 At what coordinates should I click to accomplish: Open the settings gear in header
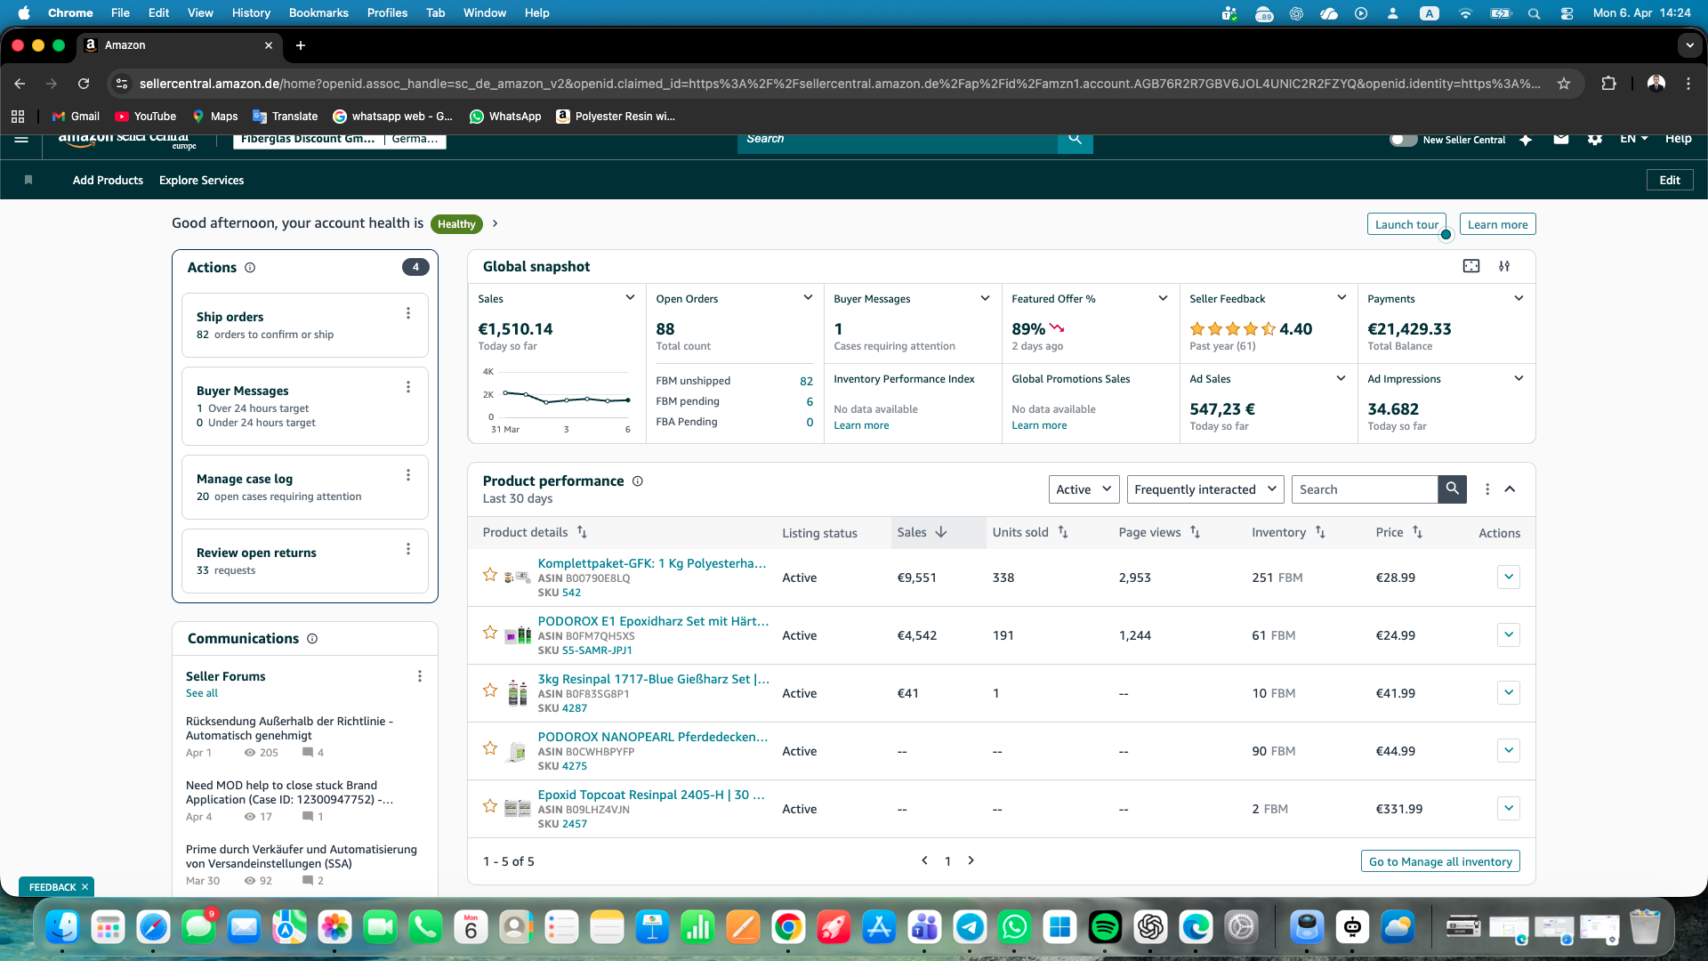click(x=1594, y=139)
